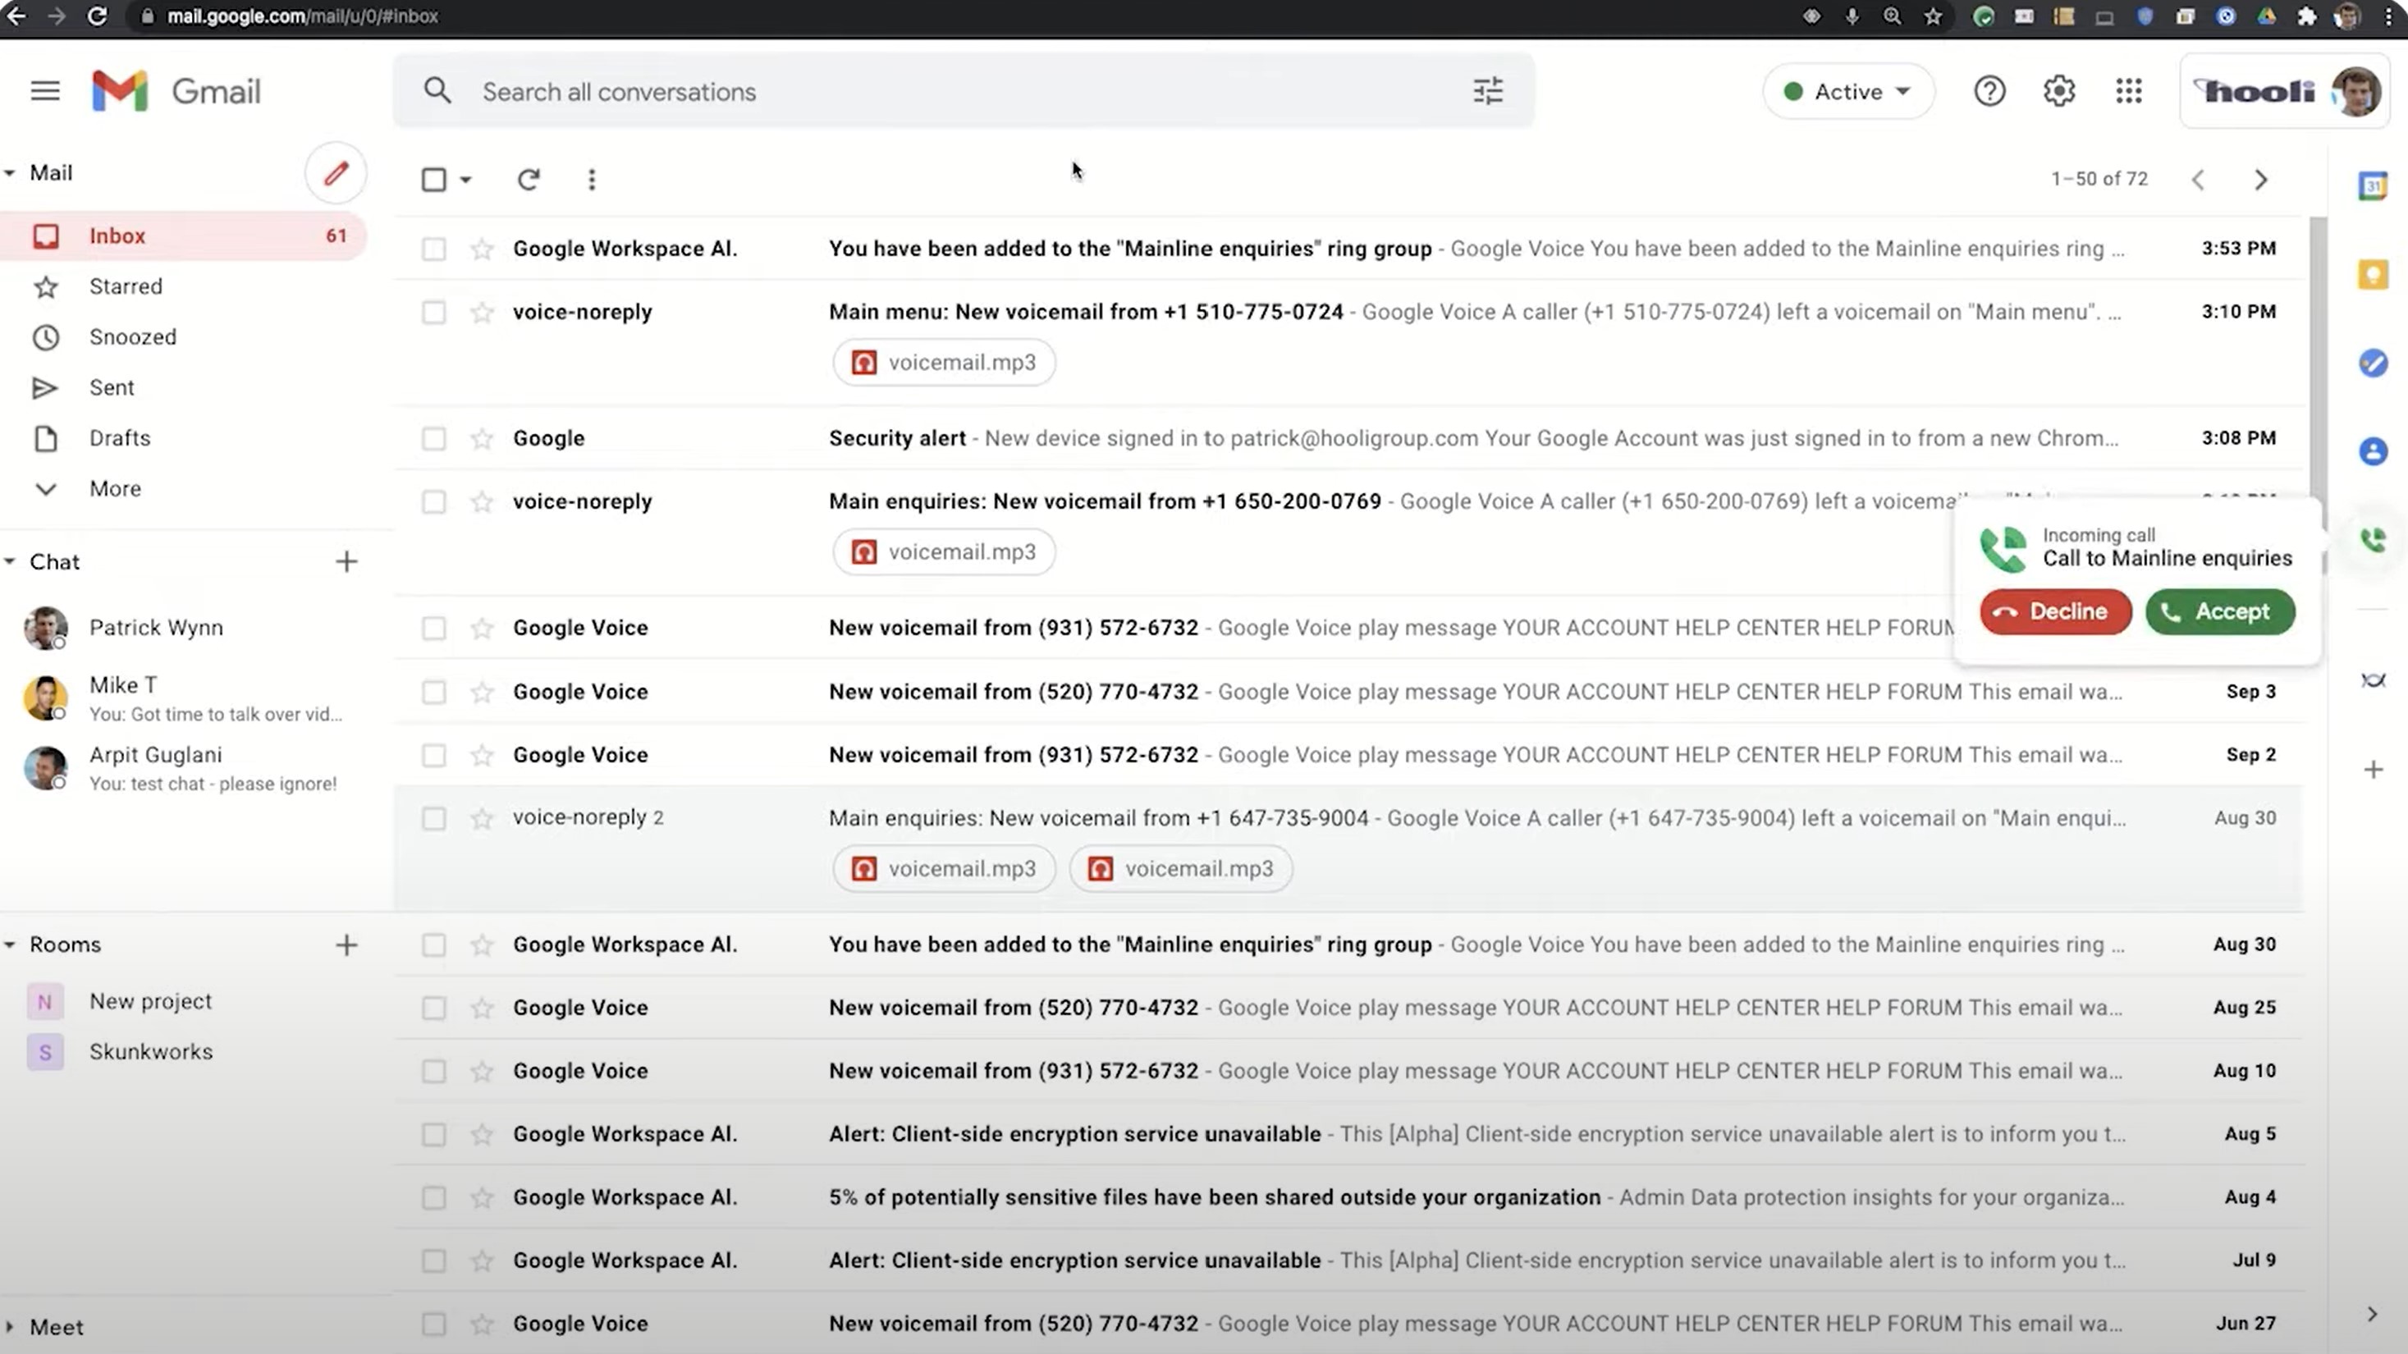The image size is (2408, 1354).
Task: Open the Jul 9 Client-side encryption alert email
Action: click(1348, 1260)
